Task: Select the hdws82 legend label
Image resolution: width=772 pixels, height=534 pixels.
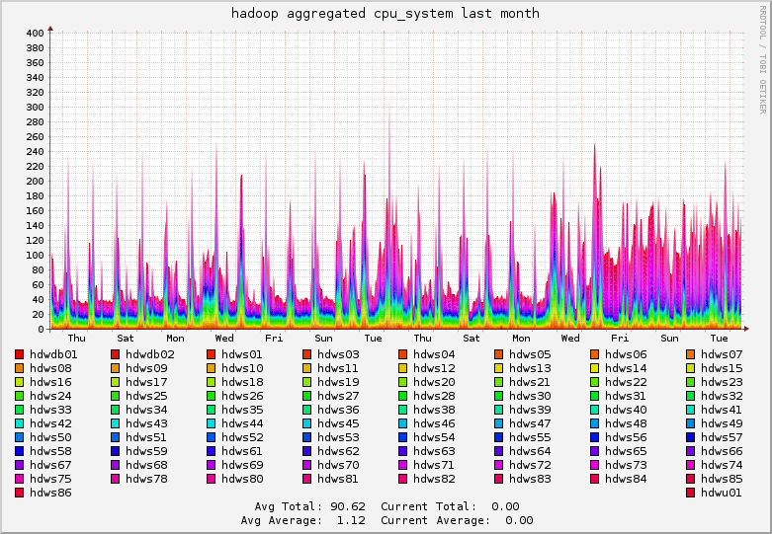Action: [x=434, y=479]
